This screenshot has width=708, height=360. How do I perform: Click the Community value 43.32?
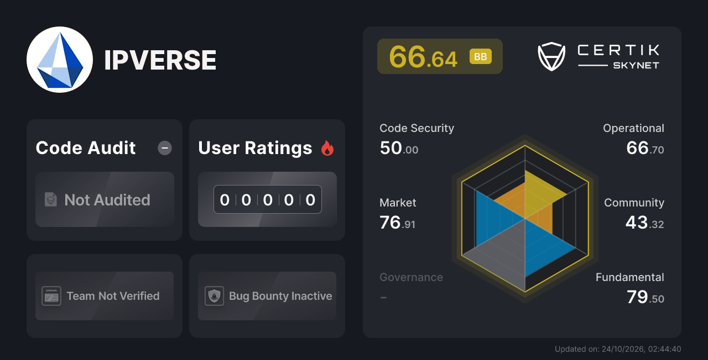pyautogui.click(x=645, y=223)
